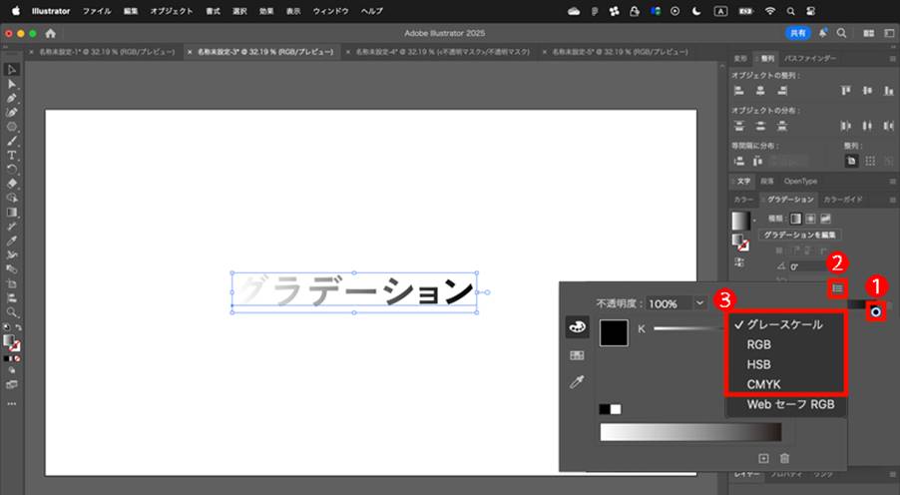
Task: Open the color popup panel menu icon
Action: pyautogui.click(x=837, y=288)
